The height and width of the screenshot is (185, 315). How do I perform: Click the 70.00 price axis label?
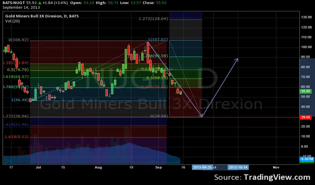(x=305, y=77)
